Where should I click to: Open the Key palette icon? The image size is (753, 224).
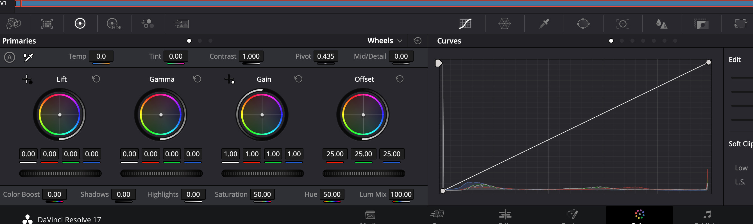701,24
